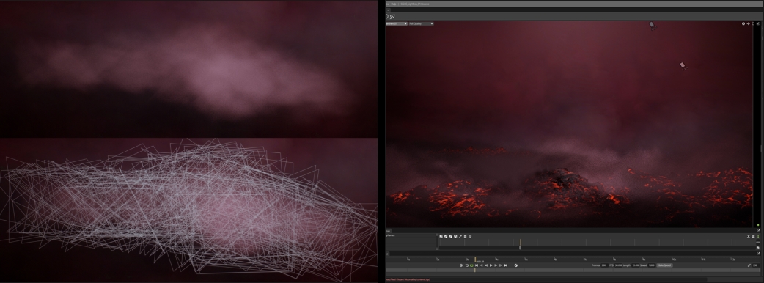Screen dimensions: 764x283
Task: Select the upper light gizmo in viewport
Action: pos(652,26)
